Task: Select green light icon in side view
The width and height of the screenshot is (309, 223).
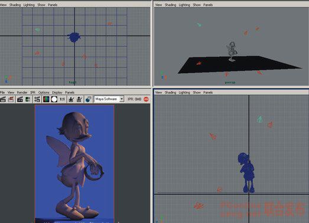Action: point(260,119)
